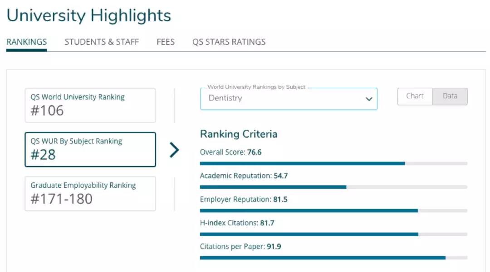
Task: Choose the QS WUR By Subject Ranking card
Action: pos(90,149)
